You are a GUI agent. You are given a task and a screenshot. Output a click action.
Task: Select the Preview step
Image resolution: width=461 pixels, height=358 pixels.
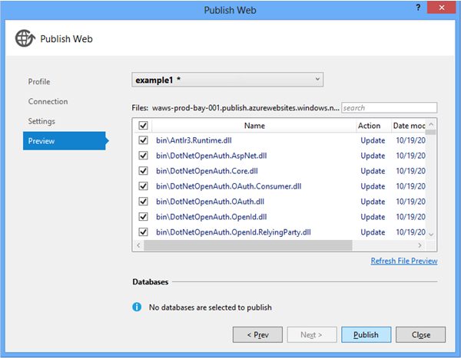[65, 141]
